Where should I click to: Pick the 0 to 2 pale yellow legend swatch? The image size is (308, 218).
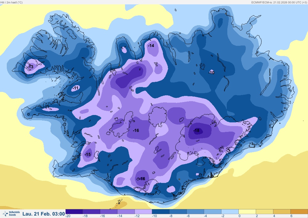[x=247, y=212]
